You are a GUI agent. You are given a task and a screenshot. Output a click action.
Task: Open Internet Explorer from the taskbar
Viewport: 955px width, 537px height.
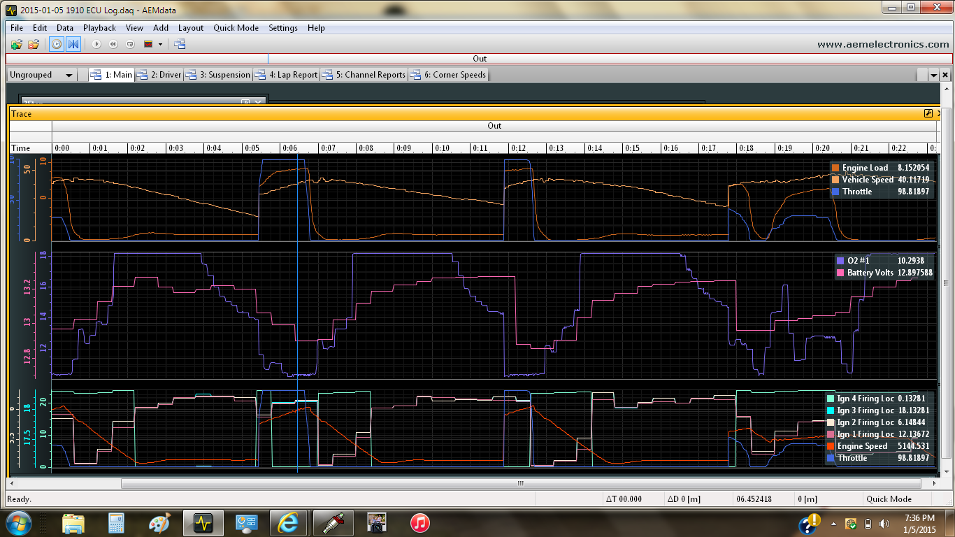click(288, 522)
